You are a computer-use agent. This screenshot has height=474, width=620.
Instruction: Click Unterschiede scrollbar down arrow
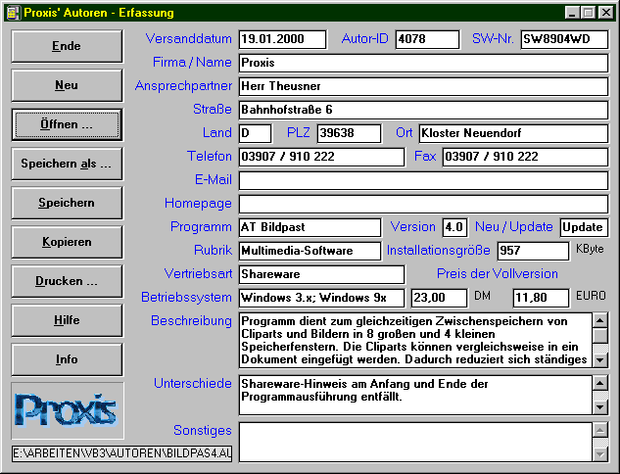pyautogui.click(x=600, y=407)
